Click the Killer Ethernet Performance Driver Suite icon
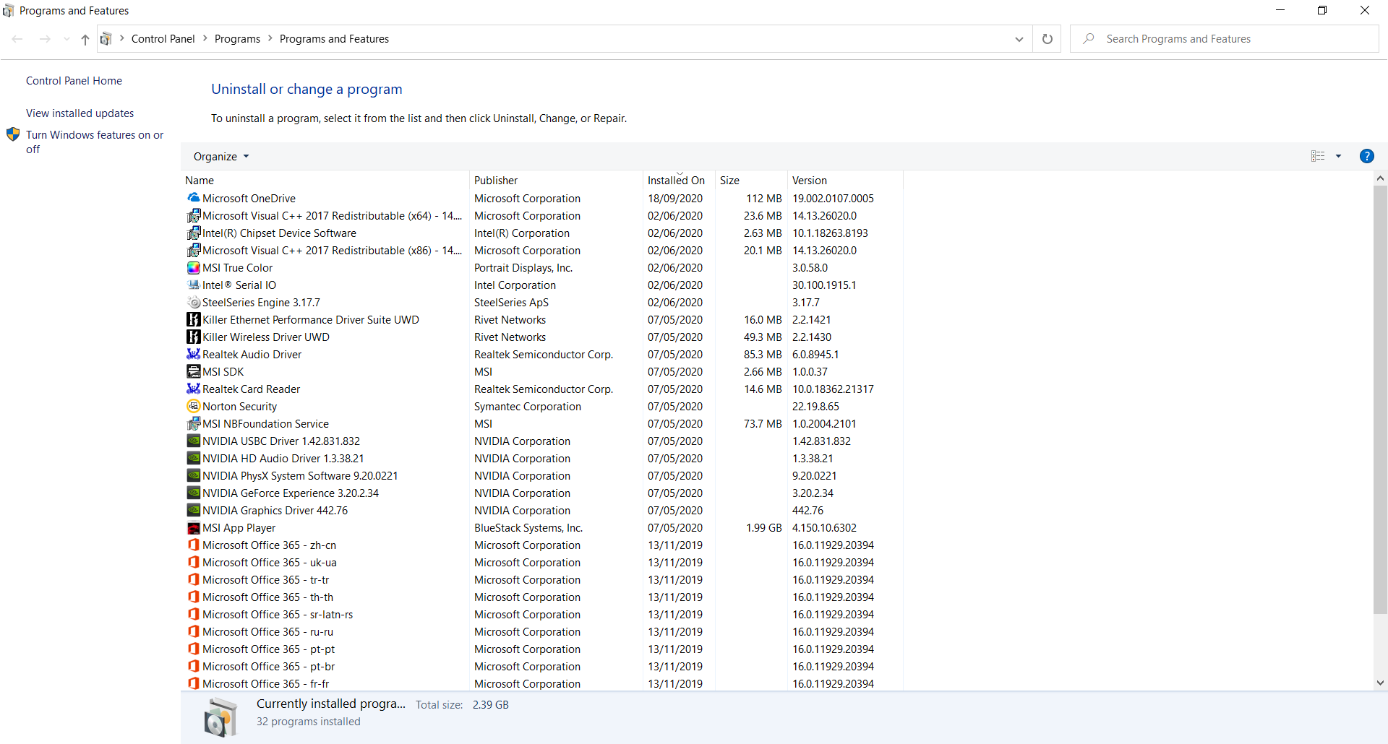The height and width of the screenshot is (744, 1388). 193,319
